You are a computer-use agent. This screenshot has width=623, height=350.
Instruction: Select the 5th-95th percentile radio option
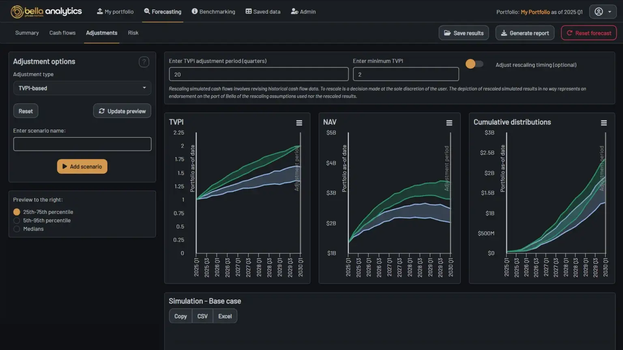pyautogui.click(x=17, y=220)
